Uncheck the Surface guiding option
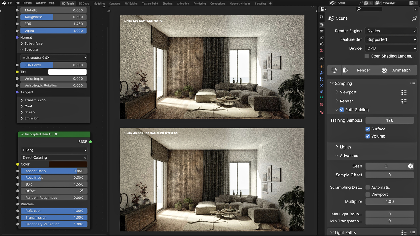The width and height of the screenshot is (420, 236). click(x=368, y=129)
